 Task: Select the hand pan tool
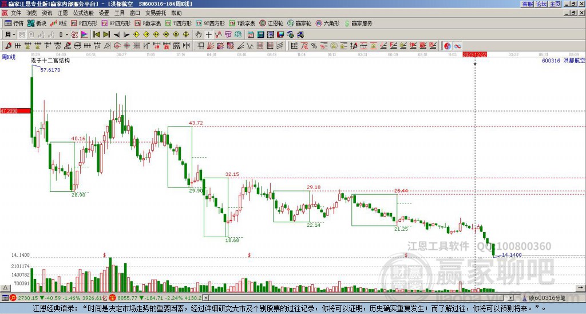[199, 34]
